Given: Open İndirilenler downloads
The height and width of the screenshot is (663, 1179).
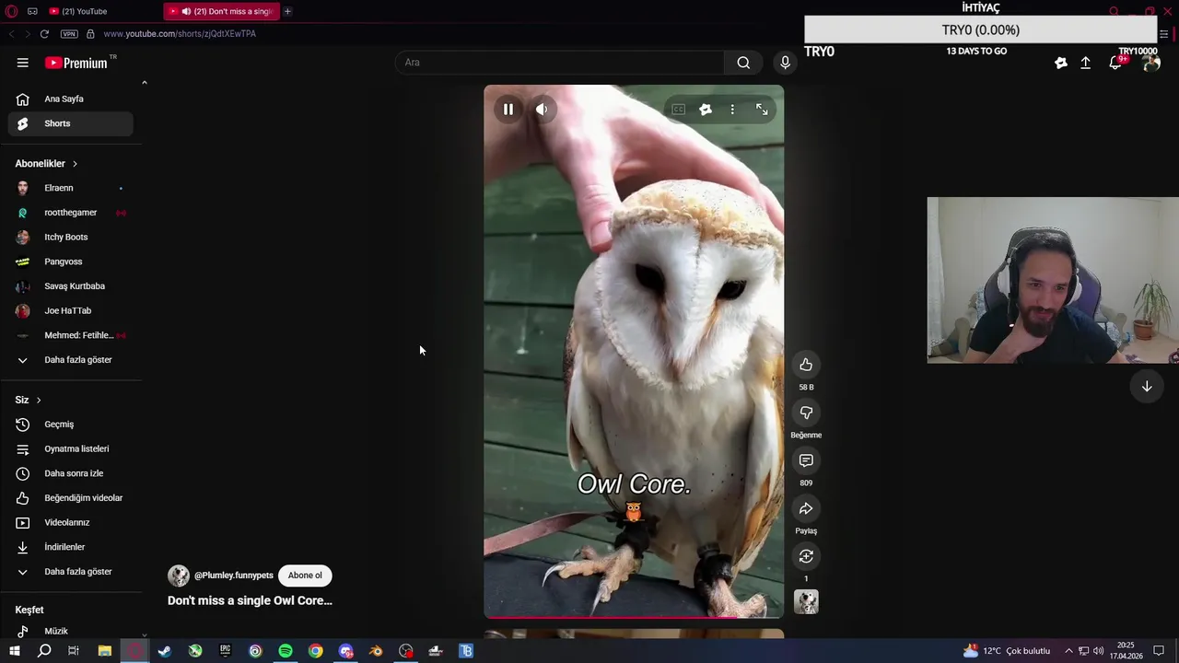Looking at the screenshot, I should (71, 547).
